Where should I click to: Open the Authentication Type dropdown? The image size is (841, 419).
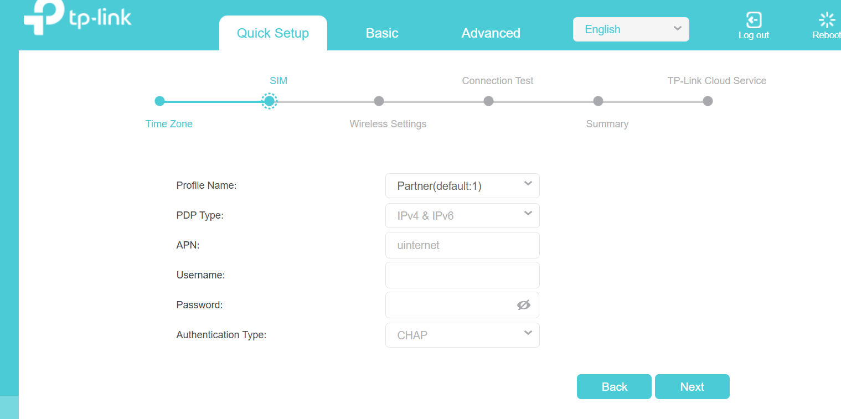(462, 335)
